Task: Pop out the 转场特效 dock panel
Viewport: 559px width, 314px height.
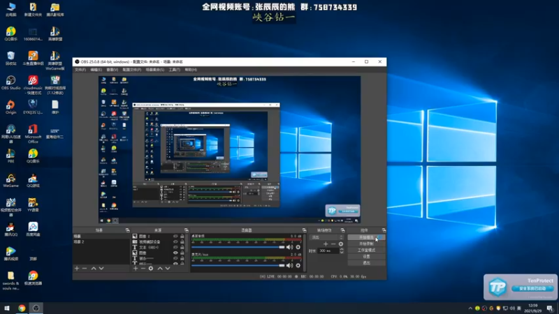Action: [342, 230]
